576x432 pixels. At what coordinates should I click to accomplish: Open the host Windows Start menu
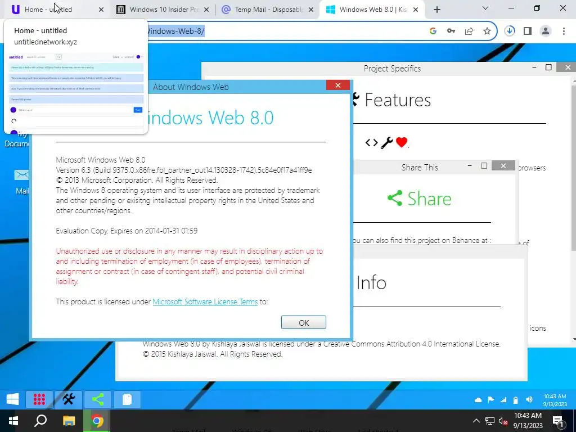13,421
